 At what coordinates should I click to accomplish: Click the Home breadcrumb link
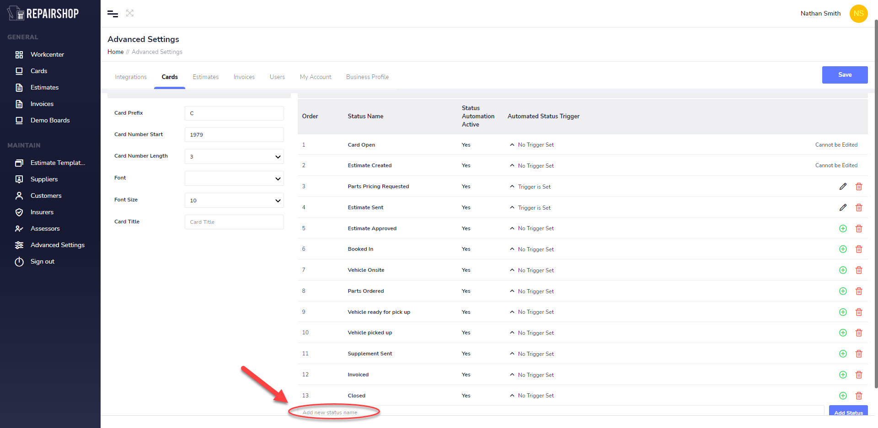click(115, 52)
